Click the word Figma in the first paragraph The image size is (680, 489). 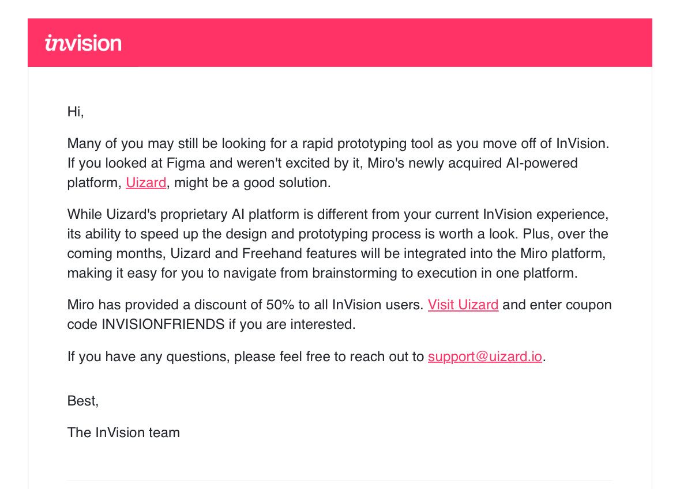pyautogui.click(x=186, y=164)
